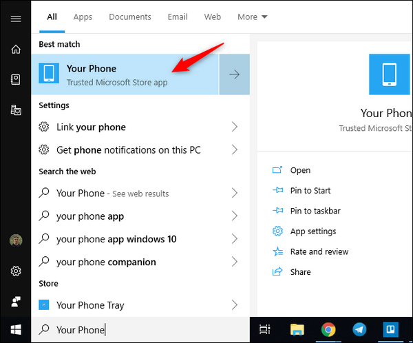413x343 pixels.
Task: Expand the Your Phone Tray result chevron
Action: pyautogui.click(x=234, y=304)
